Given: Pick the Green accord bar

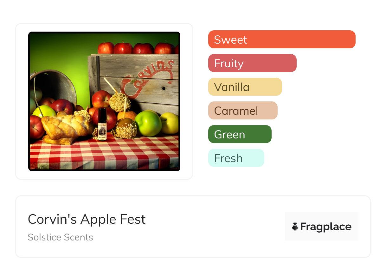Looking at the screenshot, I should point(240,134).
